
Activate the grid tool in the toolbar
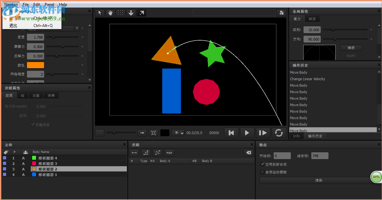coord(121,13)
